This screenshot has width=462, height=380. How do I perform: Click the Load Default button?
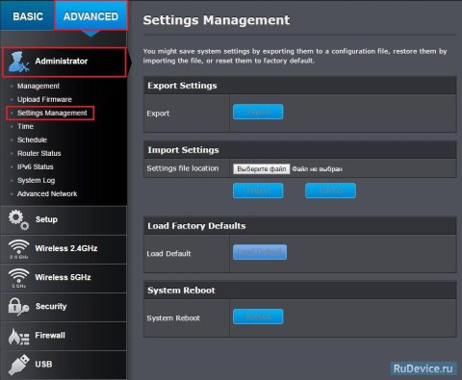(260, 252)
